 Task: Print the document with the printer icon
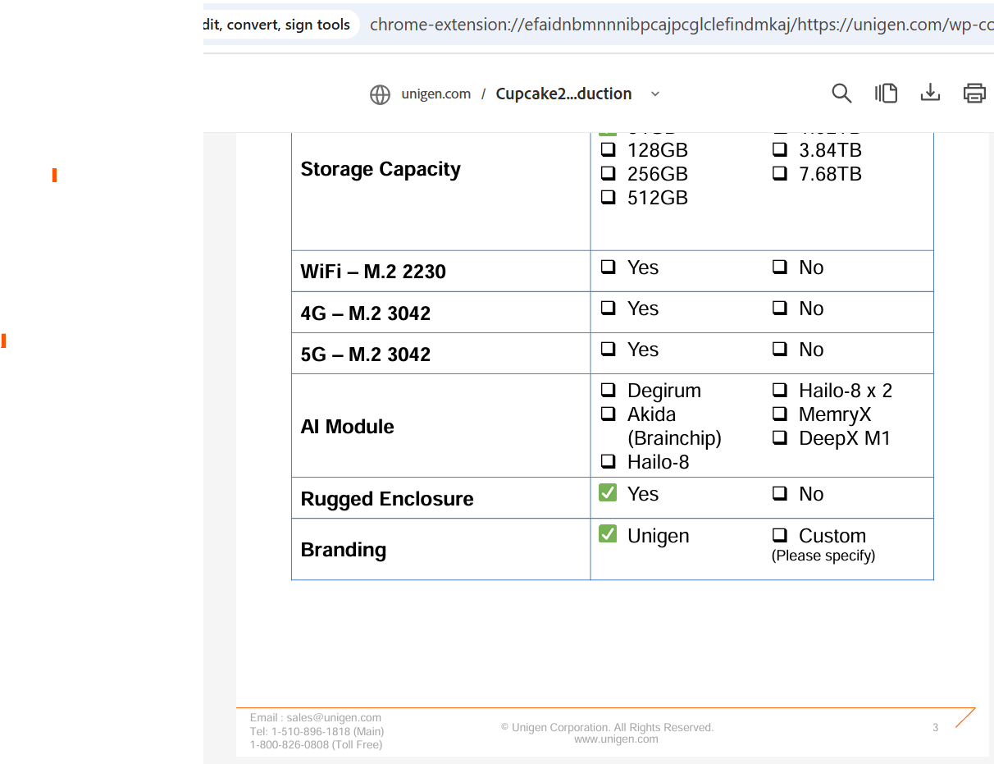point(974,94)
